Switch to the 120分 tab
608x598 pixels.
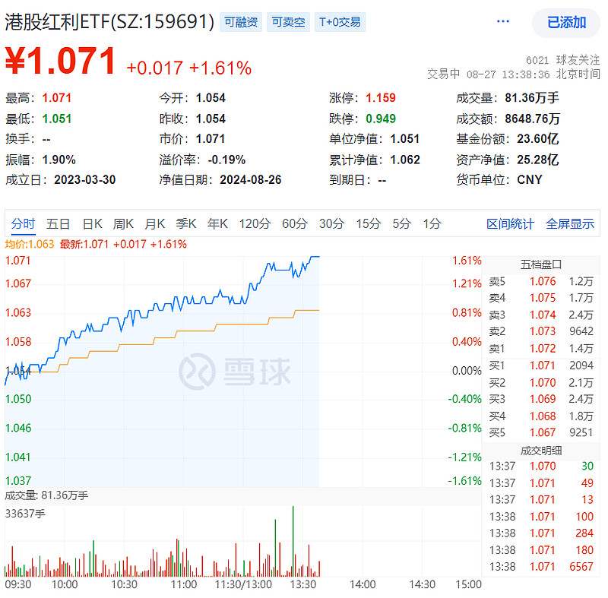coord(255,223)
